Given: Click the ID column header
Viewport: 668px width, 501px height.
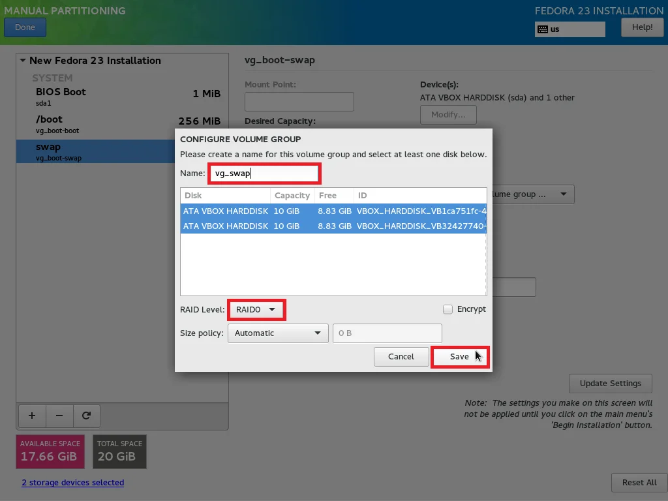Looking at the screenshot, I should click(x=420, y=196).
